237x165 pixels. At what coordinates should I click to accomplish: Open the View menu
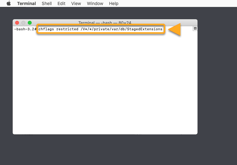click(x=76, y=3)
